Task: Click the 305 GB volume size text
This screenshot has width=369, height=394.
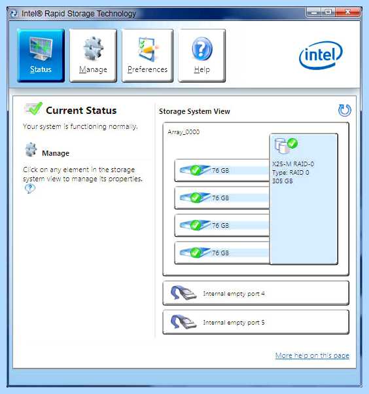Action: (283, 181)
